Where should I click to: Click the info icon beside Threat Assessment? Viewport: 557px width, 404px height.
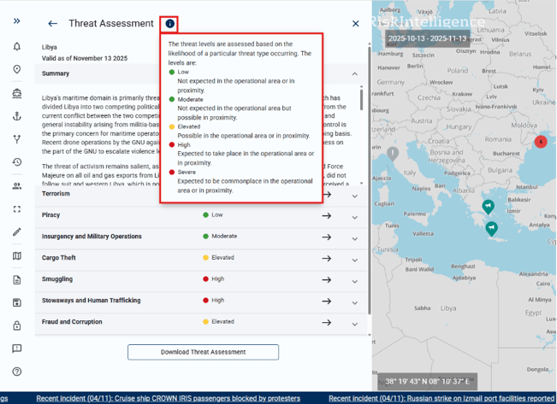(x=169, y=24)
